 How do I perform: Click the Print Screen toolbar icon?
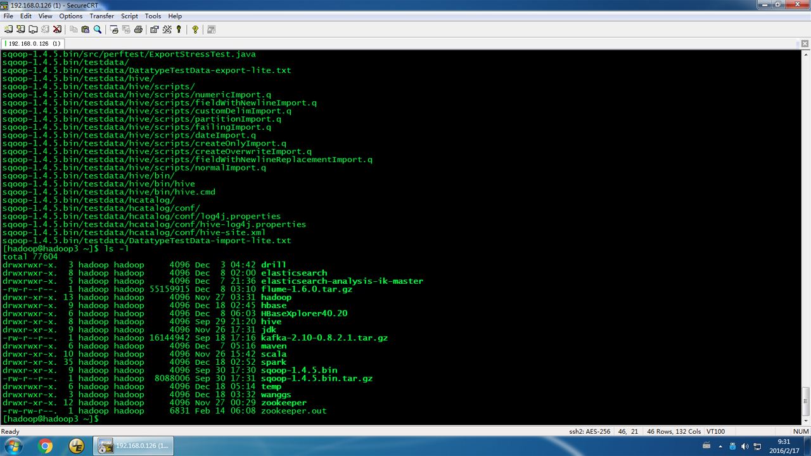coord(114,29)
